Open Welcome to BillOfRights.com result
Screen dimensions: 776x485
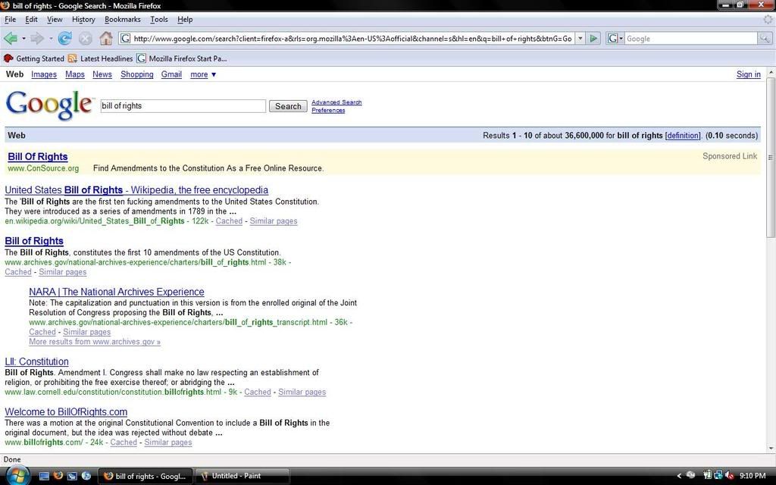point(66,412)
